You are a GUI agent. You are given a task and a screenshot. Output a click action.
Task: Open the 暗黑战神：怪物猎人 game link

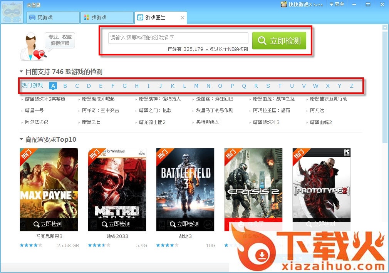coord(160,99)
